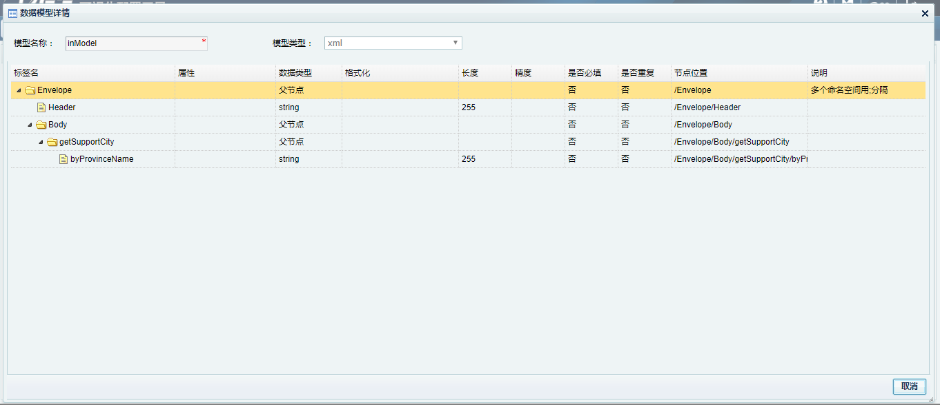Click the Header document icon
This screenshot has width=940, height=405.
(x=41, y=107)
